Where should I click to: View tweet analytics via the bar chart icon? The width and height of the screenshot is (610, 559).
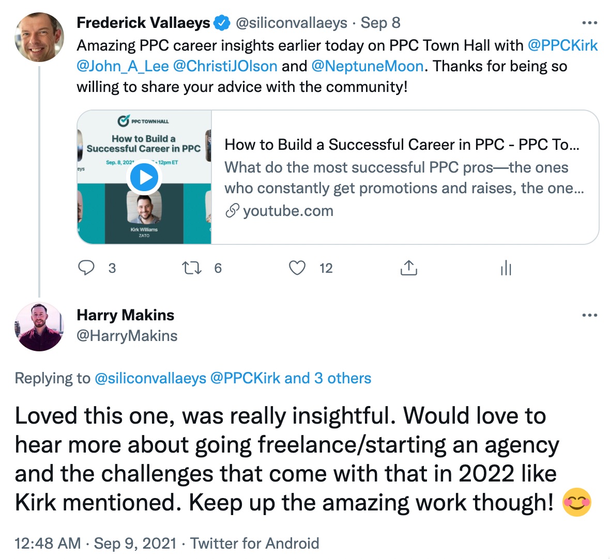pyautogui.click(x=506, y=268)
